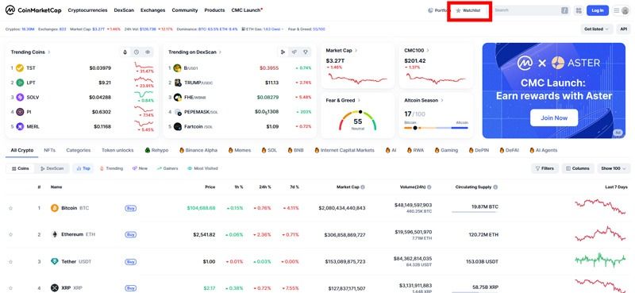Image resolution: width=635 pixels, height=293 pixels.
Task: Open the PI coin icon in Trending Coins
Action: pos(20,112)
